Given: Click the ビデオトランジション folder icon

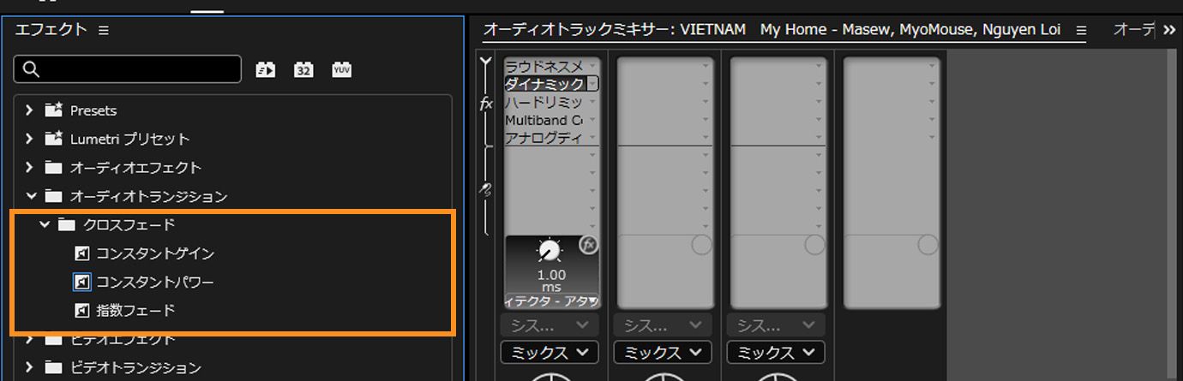Looking at the screenshot, I should tap(54, 367).
